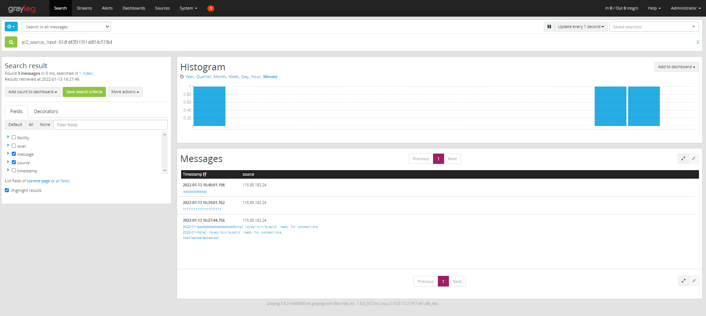Set histogram resolution to Year
The width and height of the screenshot is (706, 316).
[x=189, y=77]
